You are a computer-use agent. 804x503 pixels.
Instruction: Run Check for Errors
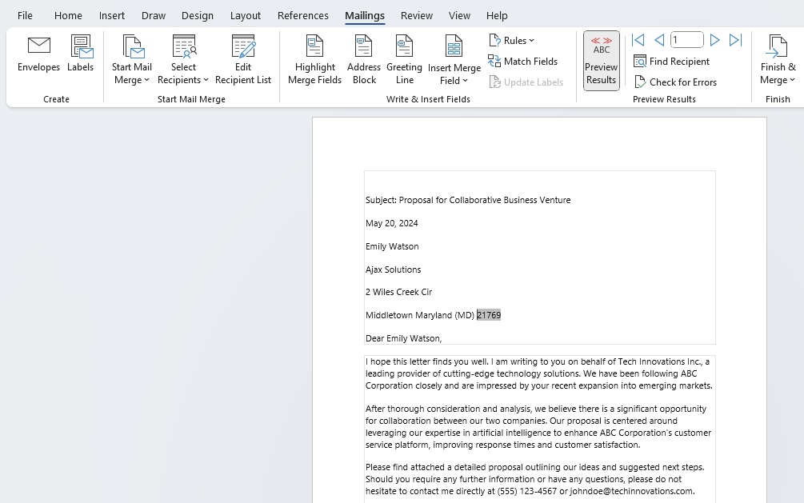click(676, 82)
